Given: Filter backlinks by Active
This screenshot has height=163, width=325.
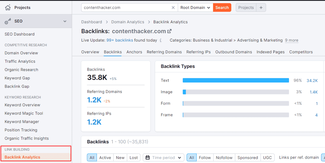Looking at the screenshot, I should 105,158.
